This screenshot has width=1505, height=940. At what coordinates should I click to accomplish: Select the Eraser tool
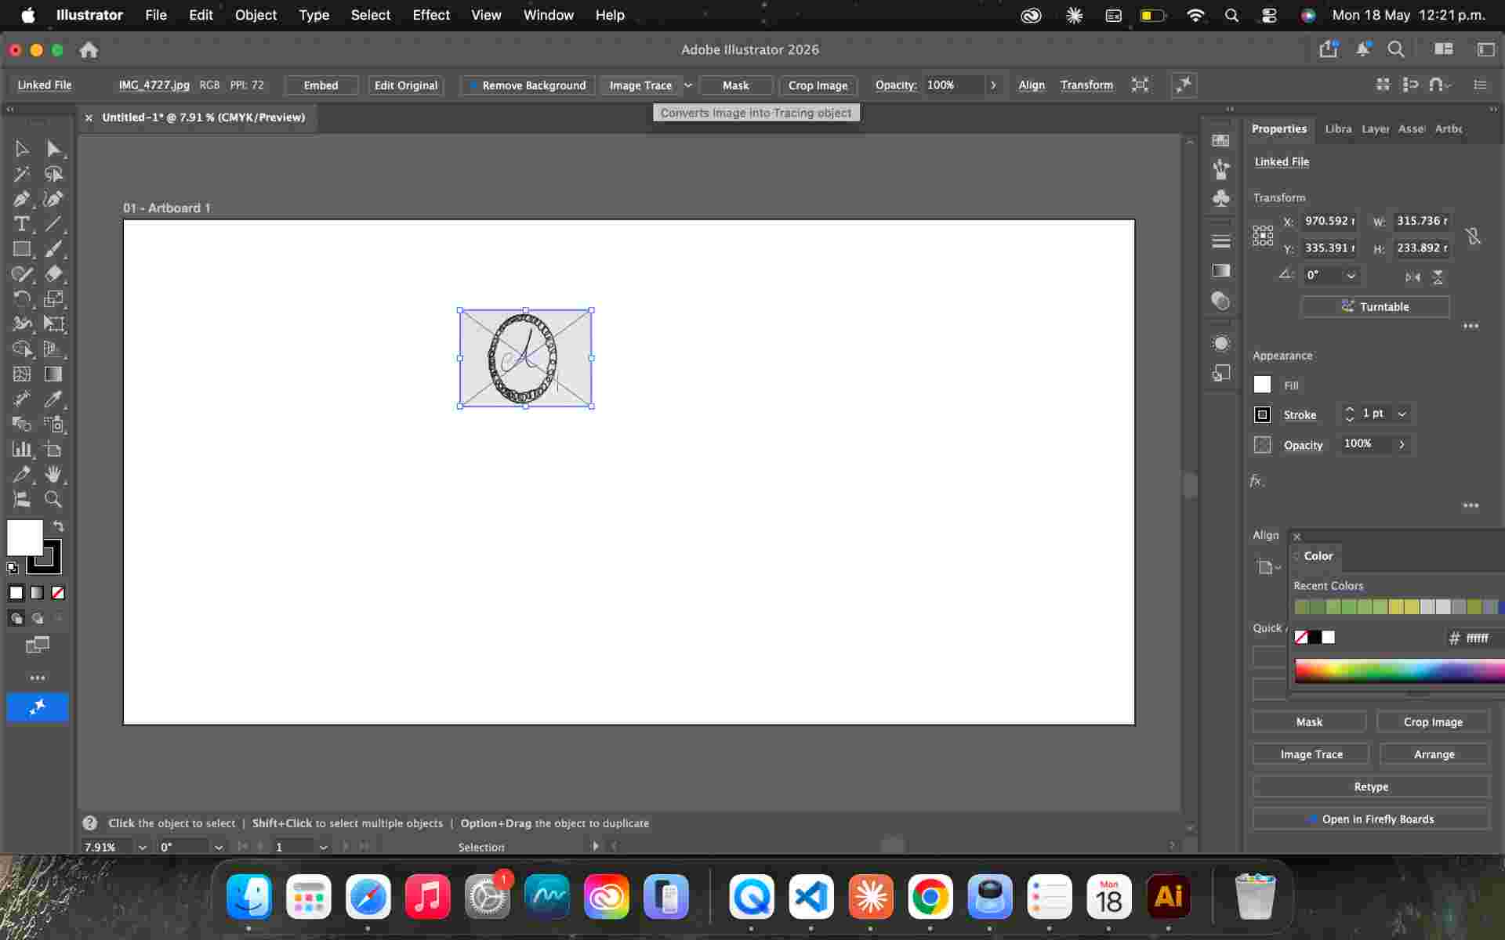[x=53, y=274]
